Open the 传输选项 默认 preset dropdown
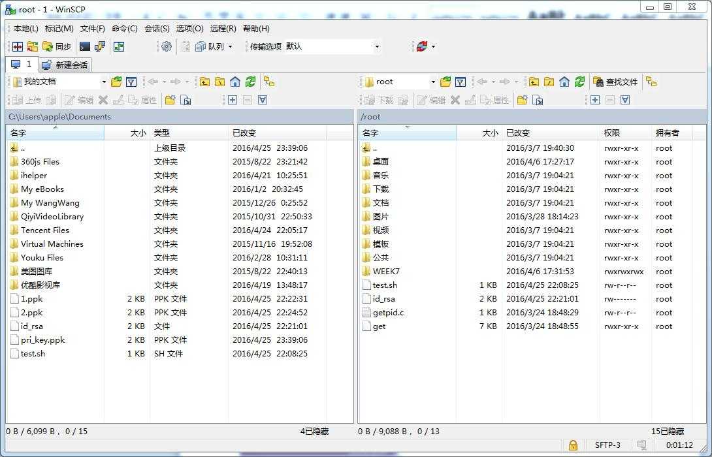This screenshot has width=712, height=457. [x=376, y=46]
